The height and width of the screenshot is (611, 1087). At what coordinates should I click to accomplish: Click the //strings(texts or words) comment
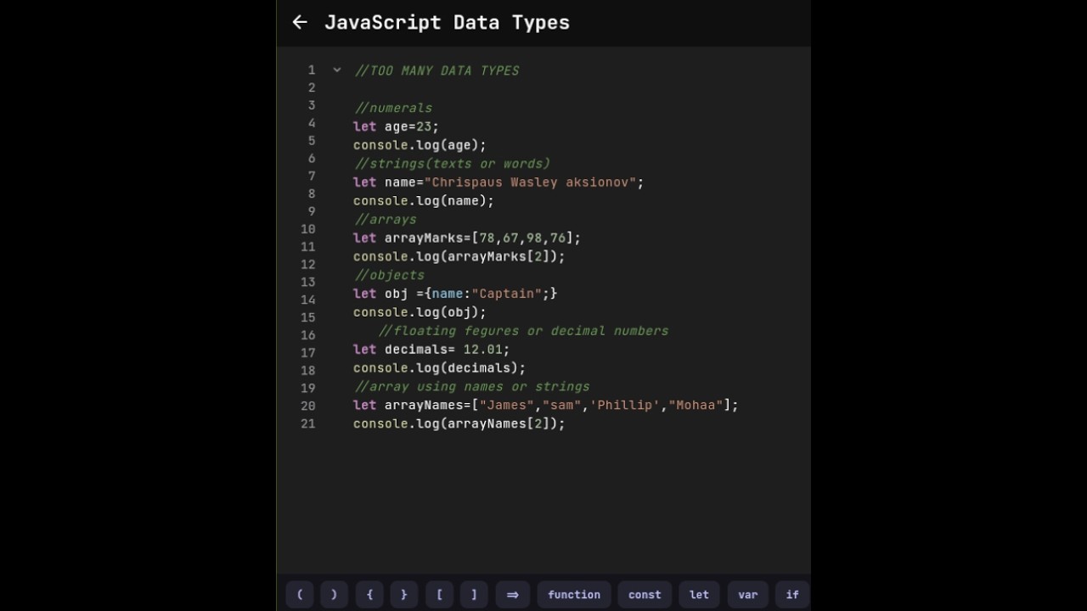coord(452,164)
